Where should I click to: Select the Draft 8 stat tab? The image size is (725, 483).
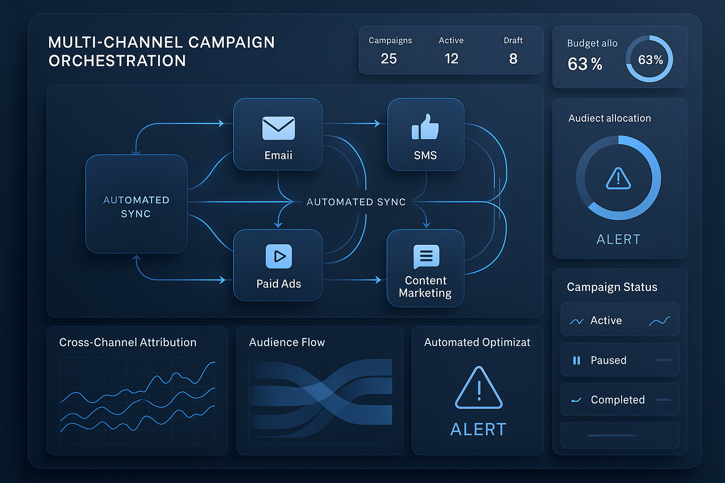[x=513, y=50]
